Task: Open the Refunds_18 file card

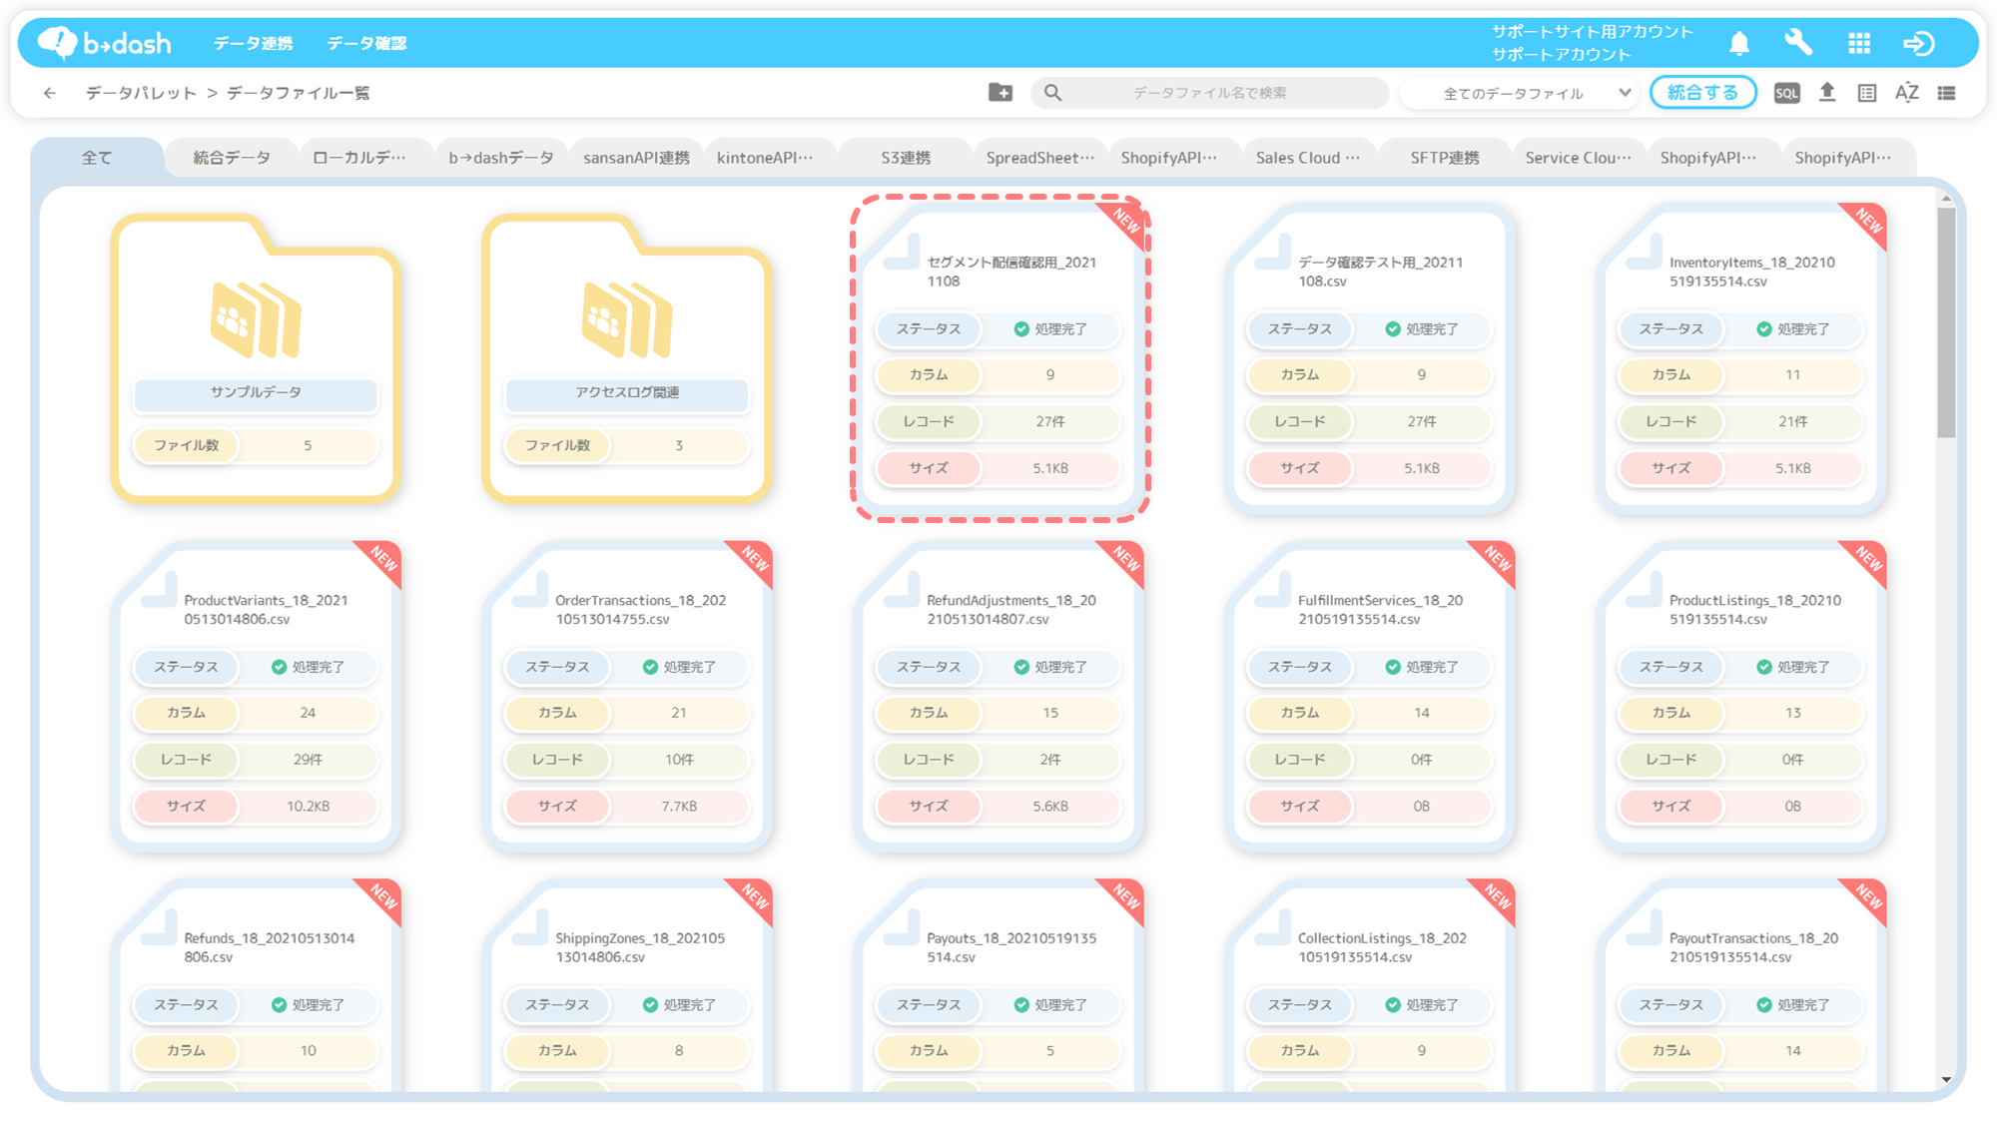Action: (x=256, y=985)
